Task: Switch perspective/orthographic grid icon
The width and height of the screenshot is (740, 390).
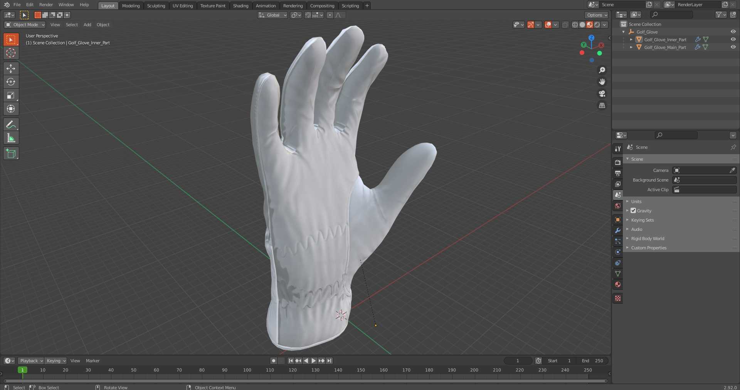Action: (x=602, y=105)
